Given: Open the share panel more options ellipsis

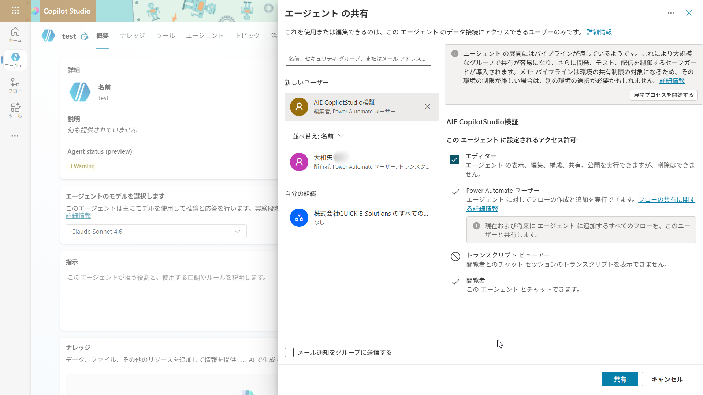Looking at the screenshot, I should (671, 13).
